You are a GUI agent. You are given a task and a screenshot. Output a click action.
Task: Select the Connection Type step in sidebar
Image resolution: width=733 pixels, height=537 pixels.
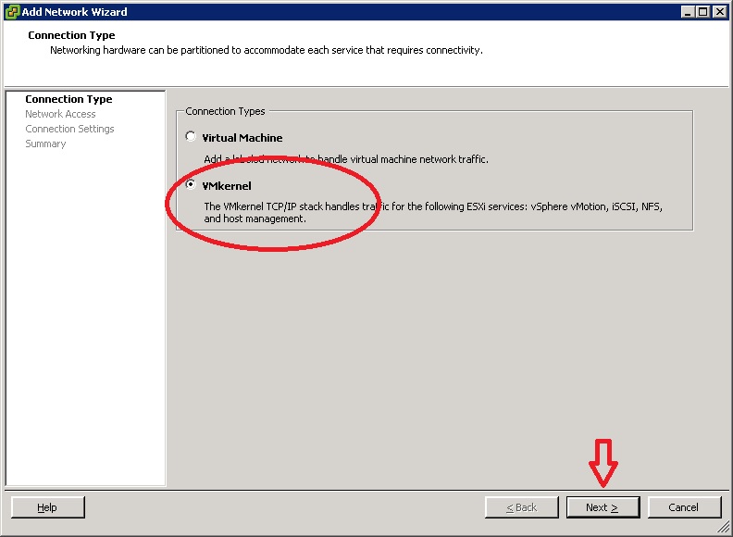pyautogui.click(x=68, y=99)
